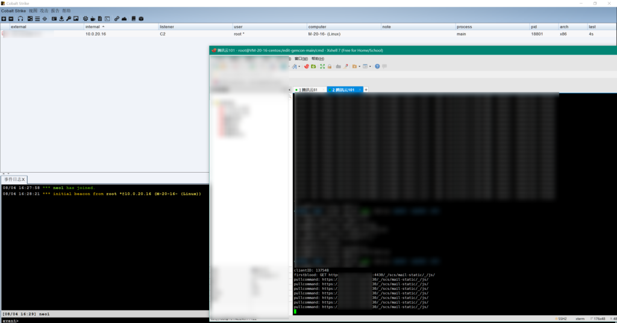Open Downloaded Files arrow icon

click(61, 19)
